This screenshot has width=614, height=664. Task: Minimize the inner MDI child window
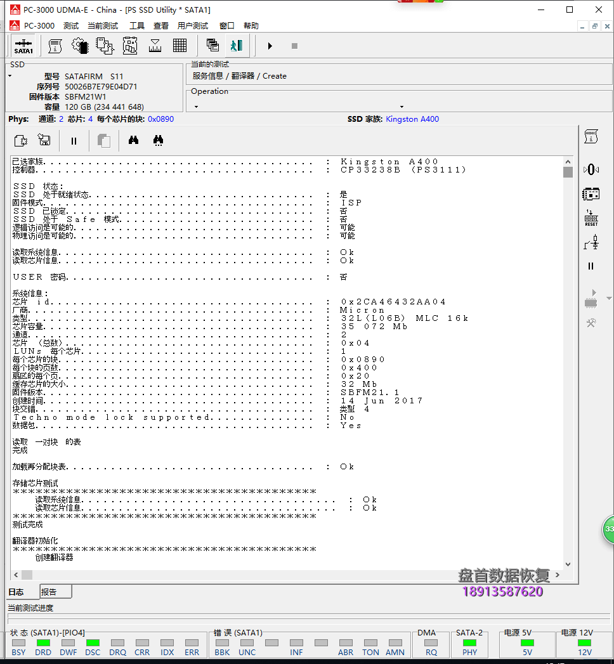tap(583, 26)
